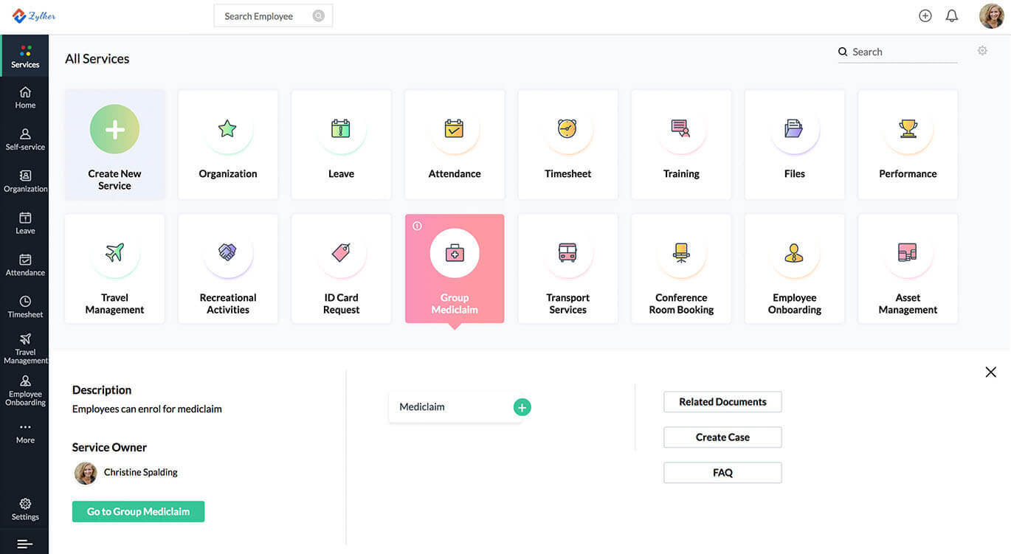1011x554 pixels.
Task: Click the settings gear near All Services search
Action: click(982, 49)
